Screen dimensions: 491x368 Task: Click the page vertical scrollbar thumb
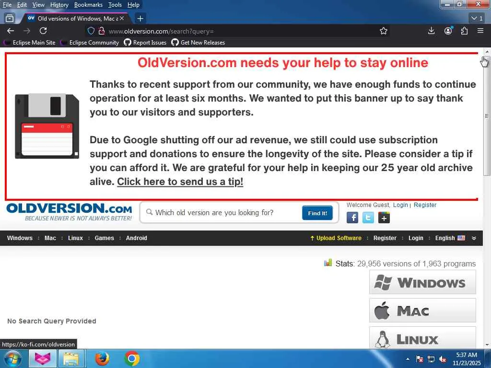pos(487,116)
